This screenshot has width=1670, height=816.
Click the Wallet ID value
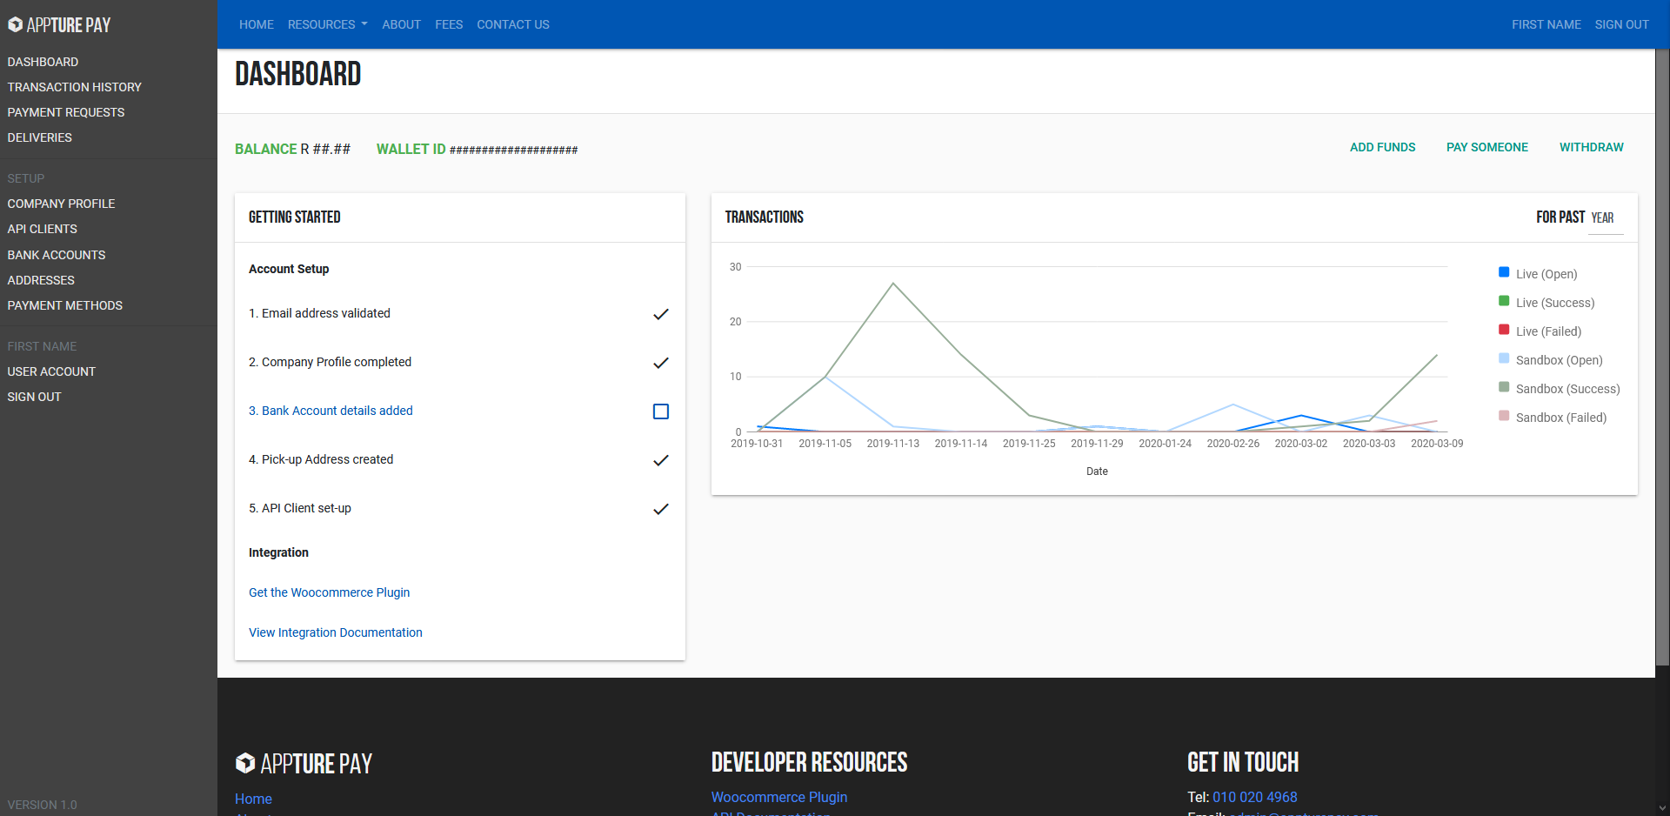[513, 150]
